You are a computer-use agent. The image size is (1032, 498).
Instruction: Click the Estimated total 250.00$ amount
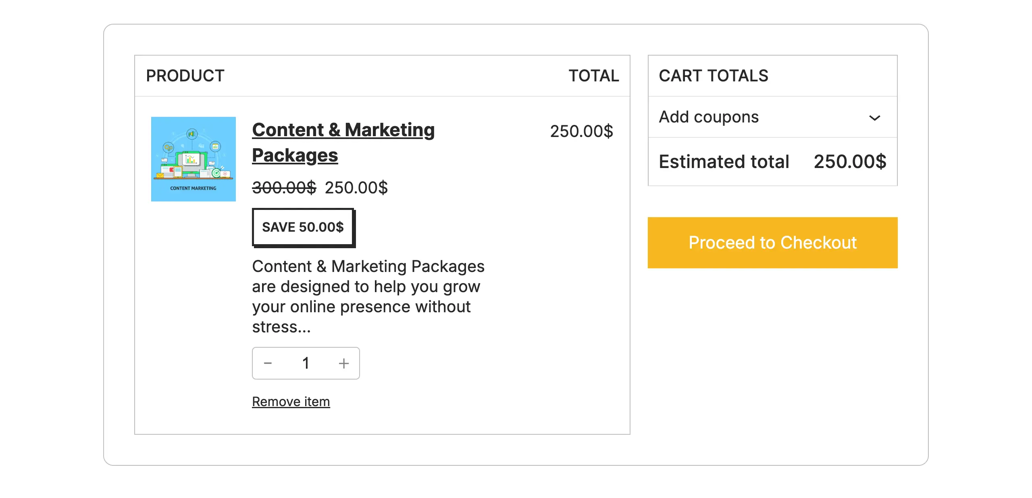[850, 162]
